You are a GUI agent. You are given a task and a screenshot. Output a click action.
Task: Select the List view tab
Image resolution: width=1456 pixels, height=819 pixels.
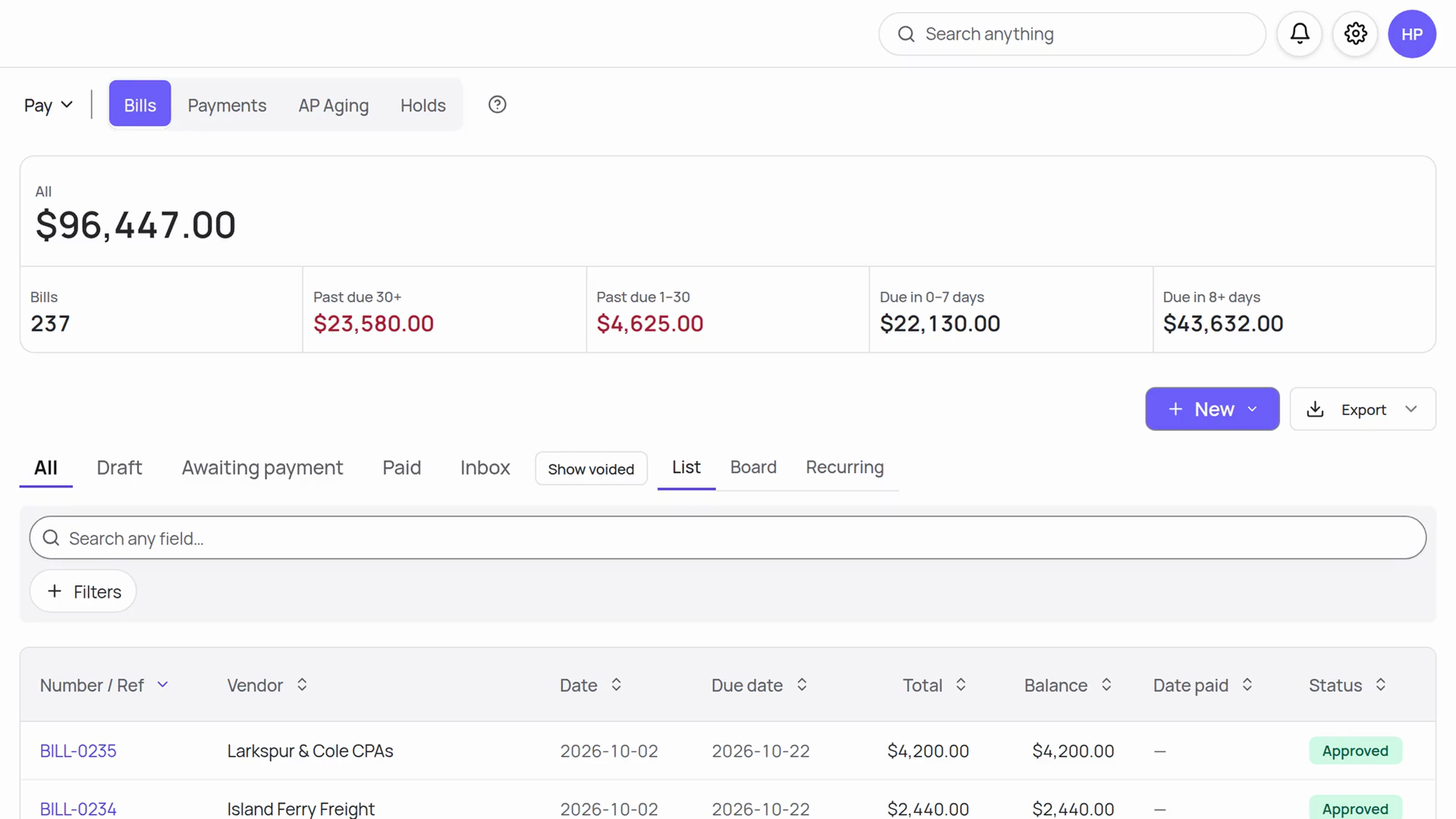686,467
